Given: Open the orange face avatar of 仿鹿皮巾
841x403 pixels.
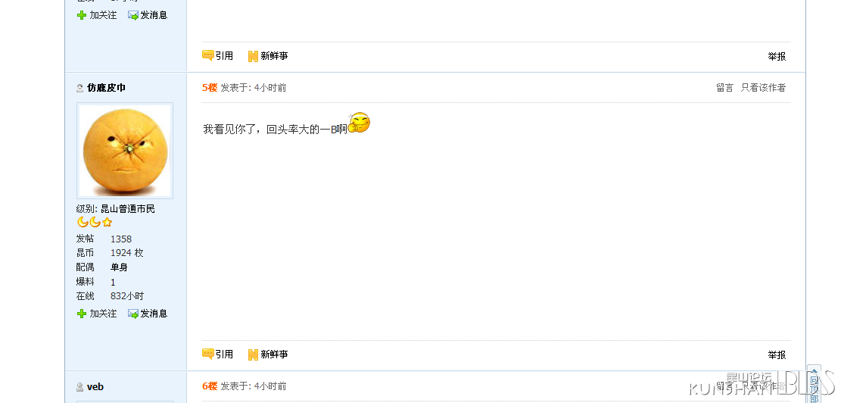Looking at the screenshot, I should point(125,151).
